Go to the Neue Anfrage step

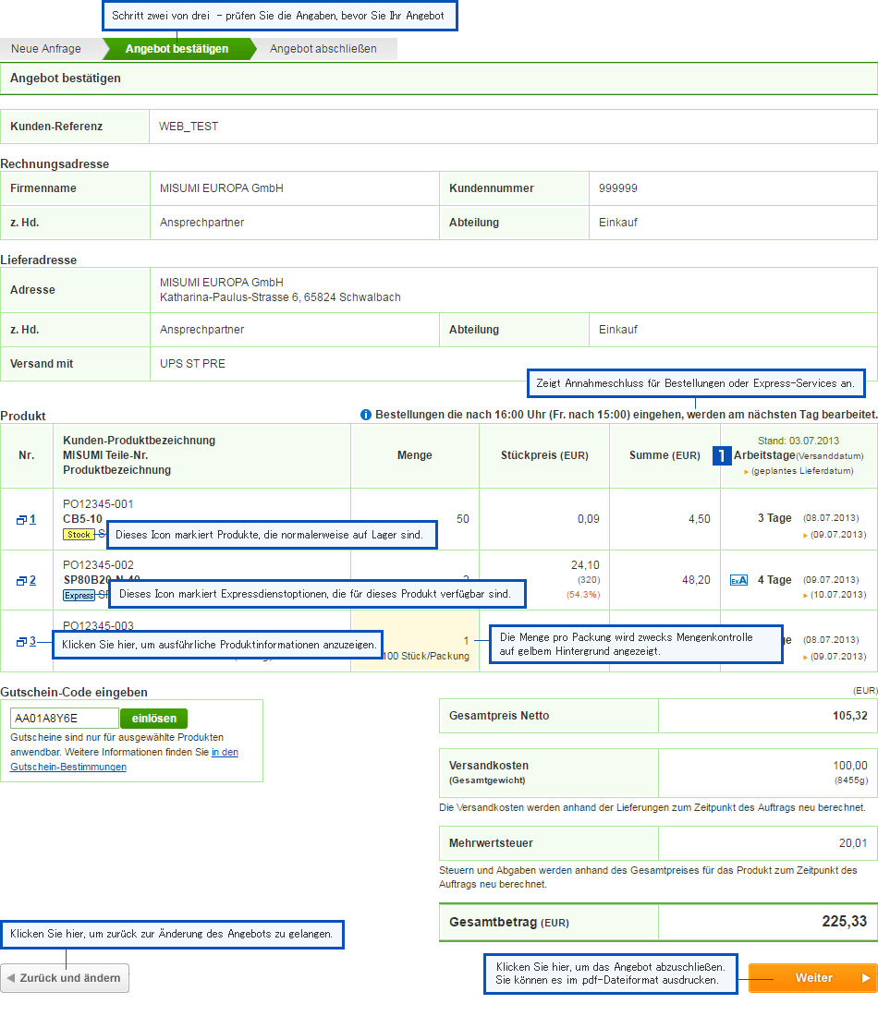click(x=46, y=49)
